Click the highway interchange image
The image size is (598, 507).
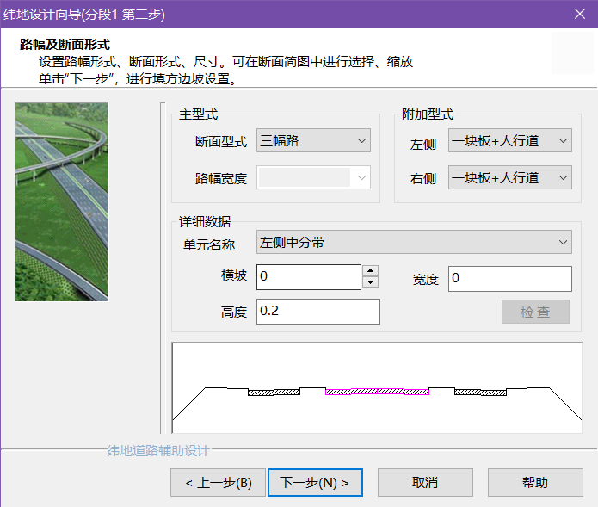61,201
